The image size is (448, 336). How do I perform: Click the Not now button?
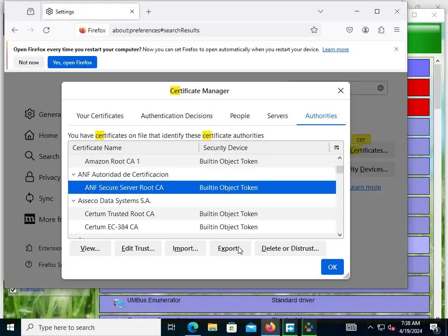click(x=29, y=62)
